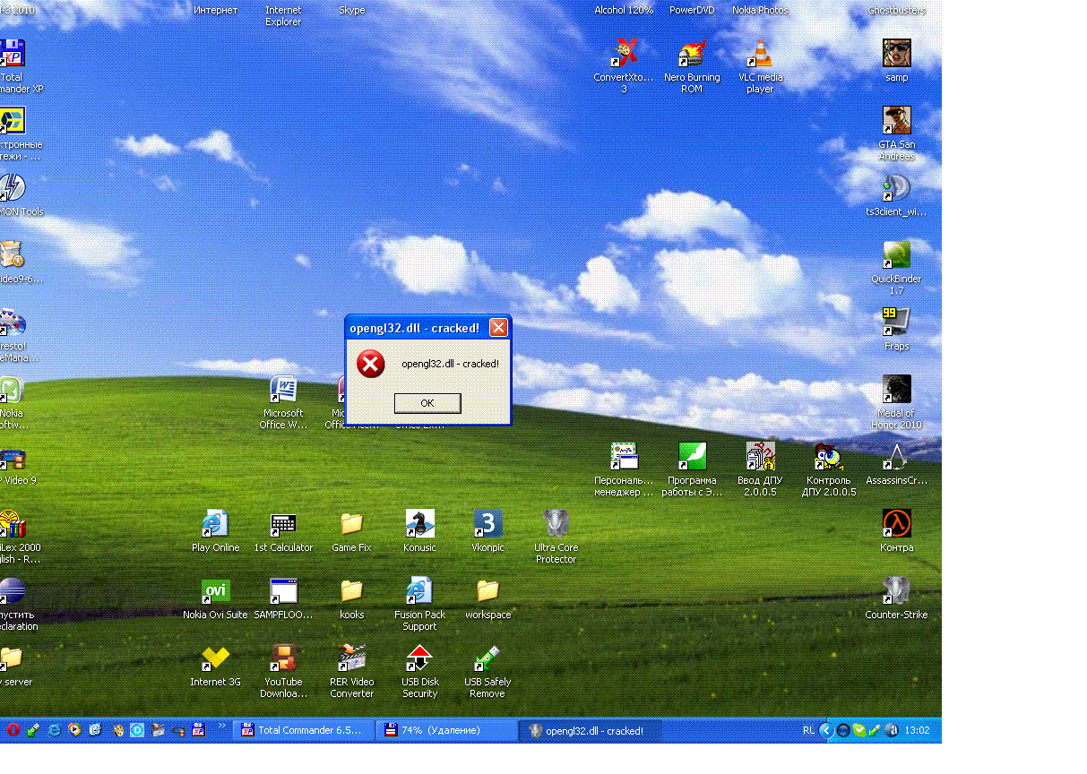The height and width of the screenshot is (774, 1087).
Task: Select USB Safely Remove desktop shortcut
Action: [487, 672]
